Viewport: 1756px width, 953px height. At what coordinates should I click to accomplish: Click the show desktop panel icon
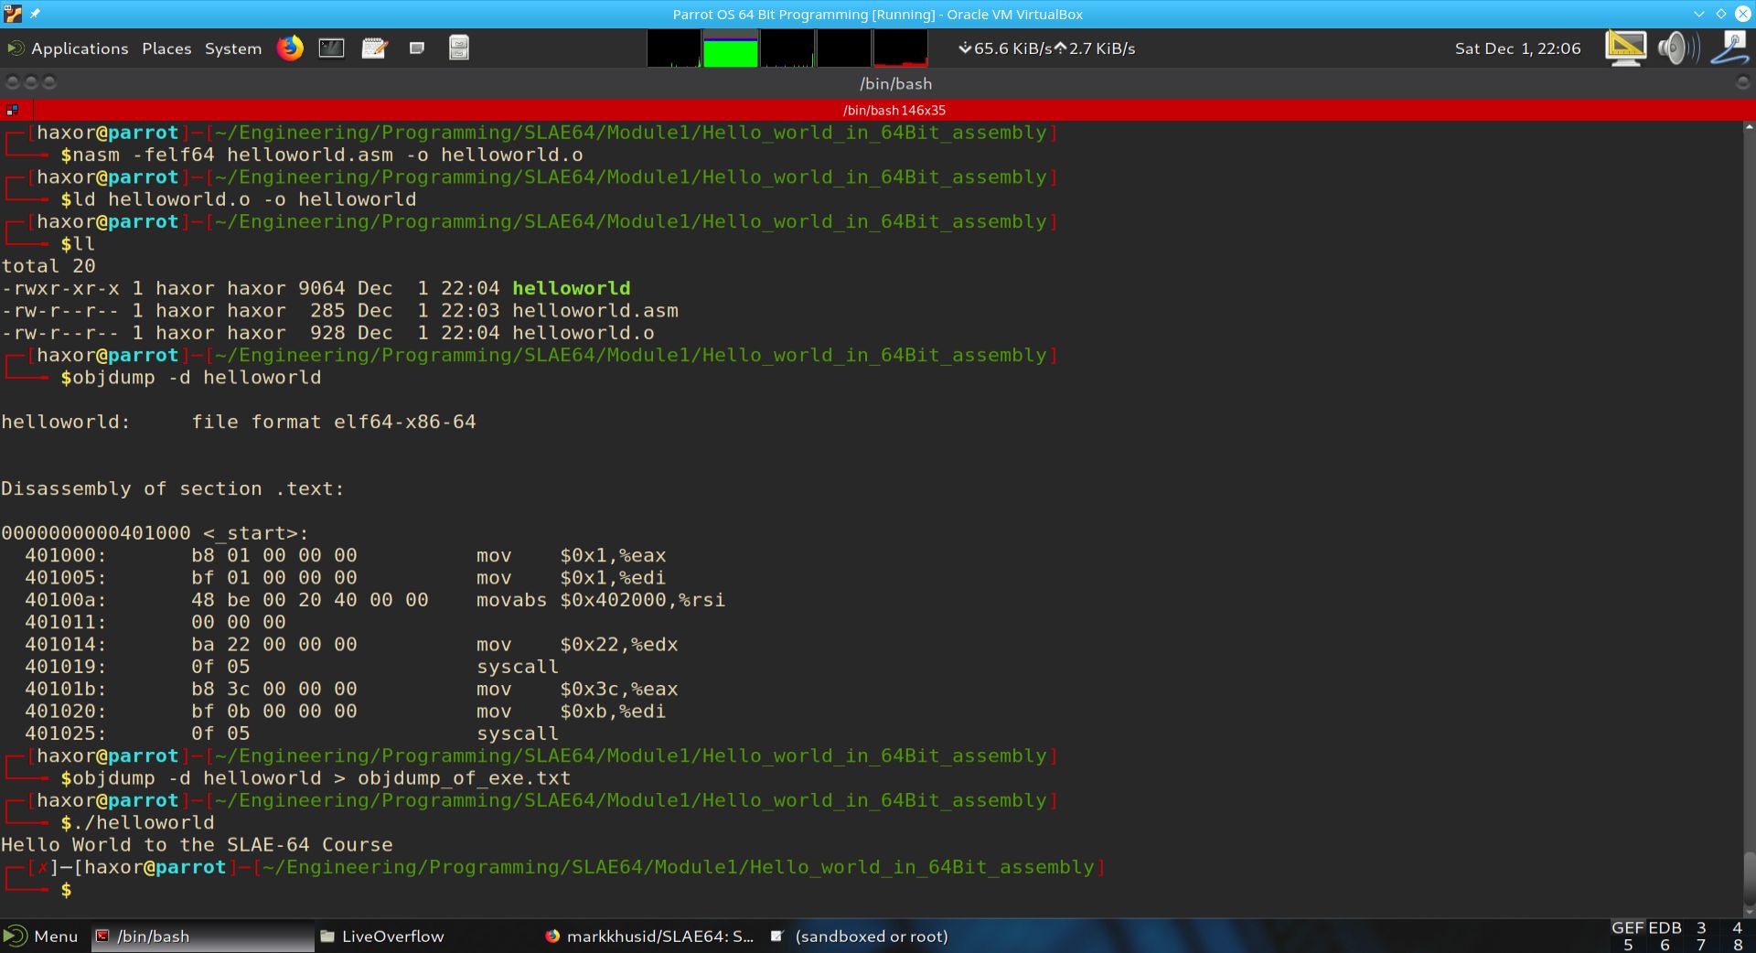pos(417,48)
